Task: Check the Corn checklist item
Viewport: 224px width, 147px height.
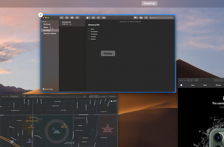Action: click(x=89, y=29)
